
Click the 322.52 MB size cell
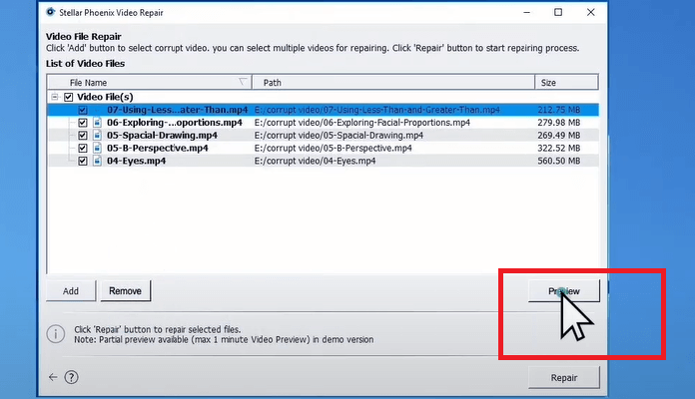[559, 148]
